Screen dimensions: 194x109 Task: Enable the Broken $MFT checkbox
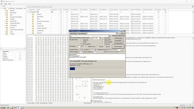coord(103,40)
